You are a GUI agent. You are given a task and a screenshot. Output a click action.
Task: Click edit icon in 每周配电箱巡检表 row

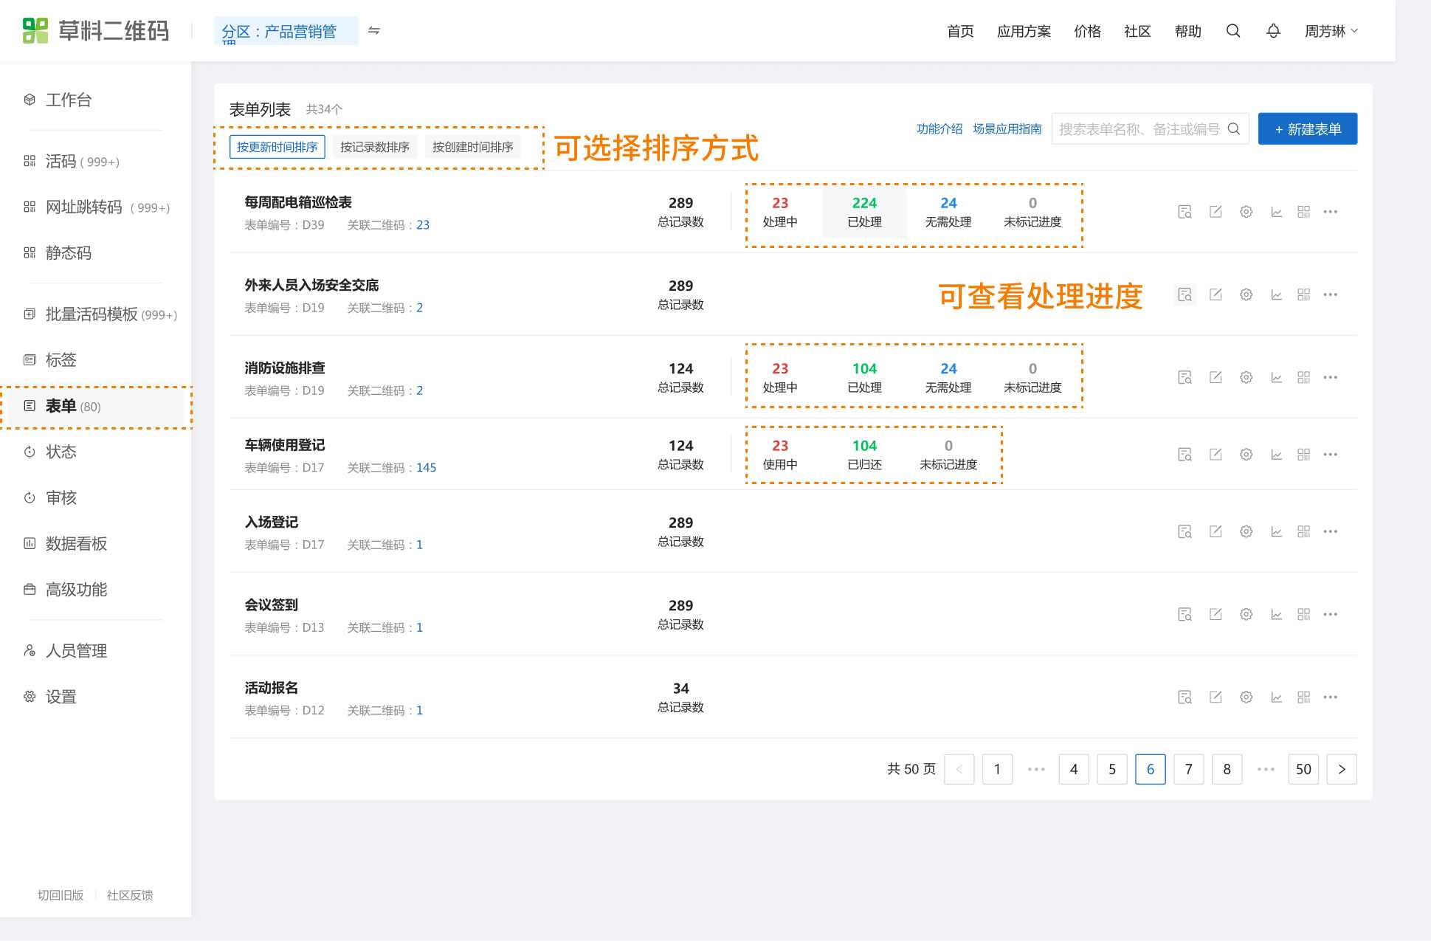pos(1216,212)
